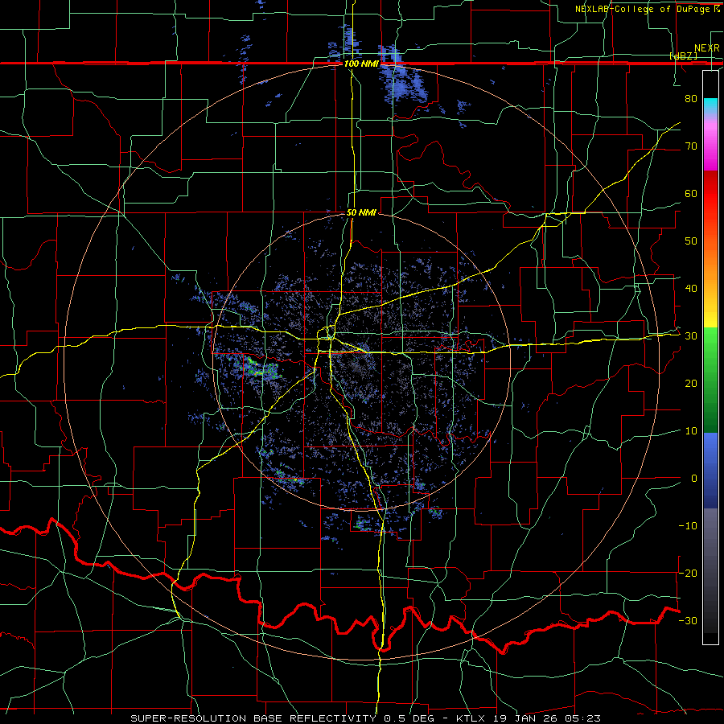Viewport: 724px width, 724px height.
Task: Click the 80 value on the dBZ scale
Action: coord(691,98)
